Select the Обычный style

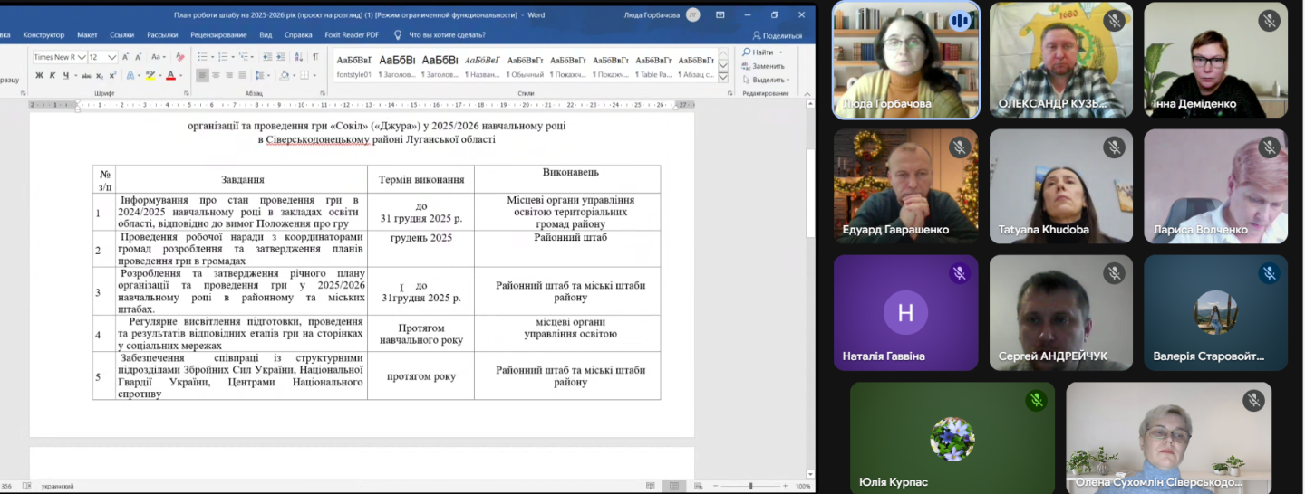pyautogui.click(x=526, y=65)
